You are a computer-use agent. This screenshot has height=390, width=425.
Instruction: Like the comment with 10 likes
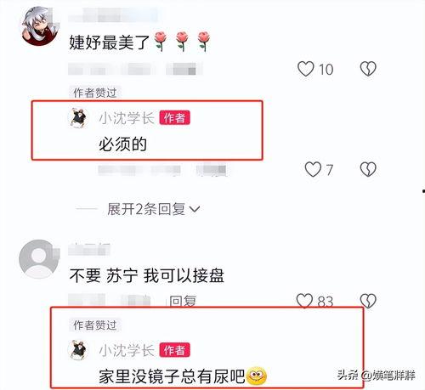(x=306, y=69)
